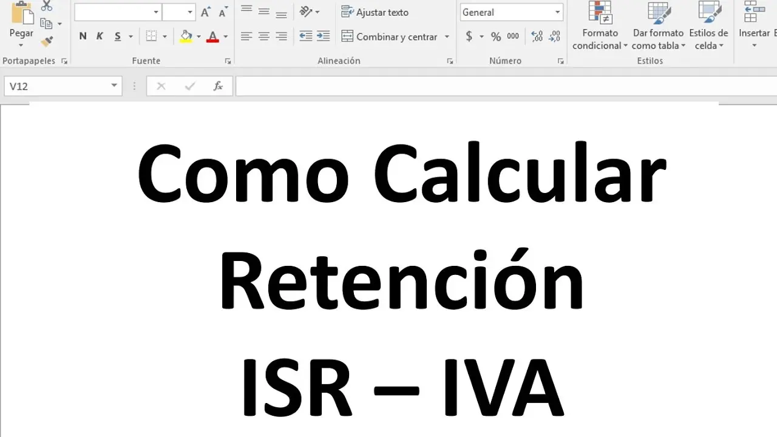Open the Fuente dialog launcher

228,61
